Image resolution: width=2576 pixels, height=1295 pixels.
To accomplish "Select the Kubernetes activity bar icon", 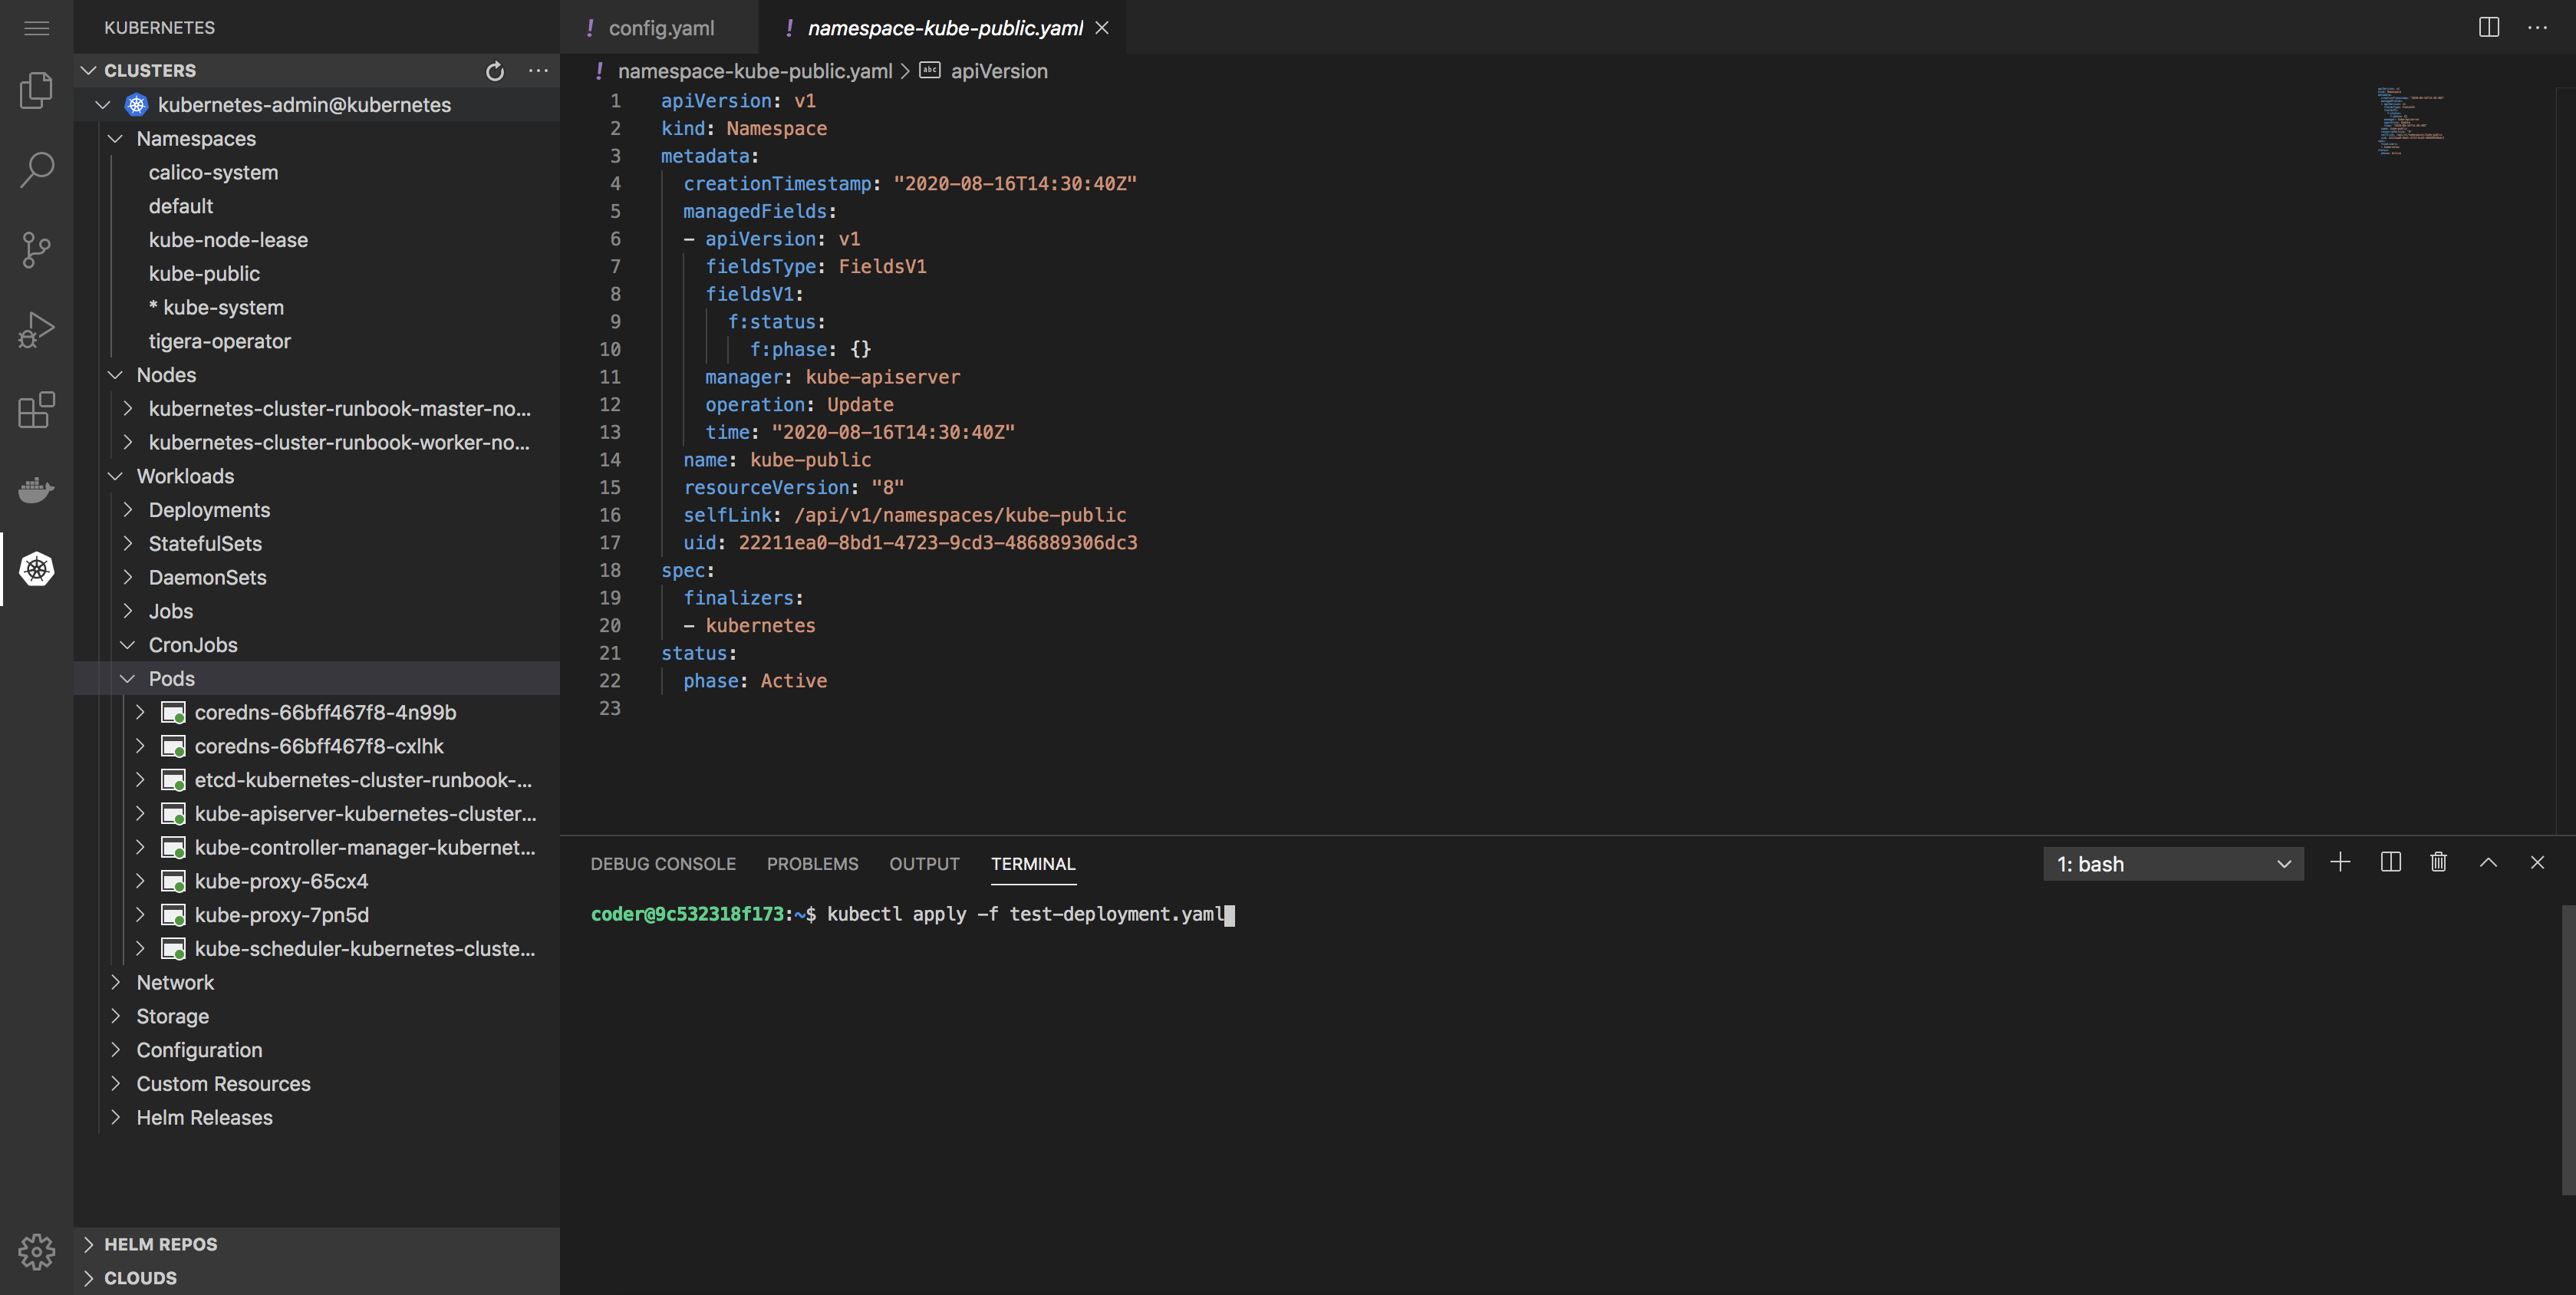I will click(37, 569).
